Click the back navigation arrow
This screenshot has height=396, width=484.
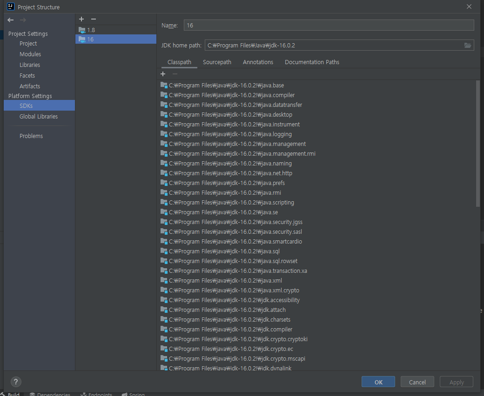point(11,20)
